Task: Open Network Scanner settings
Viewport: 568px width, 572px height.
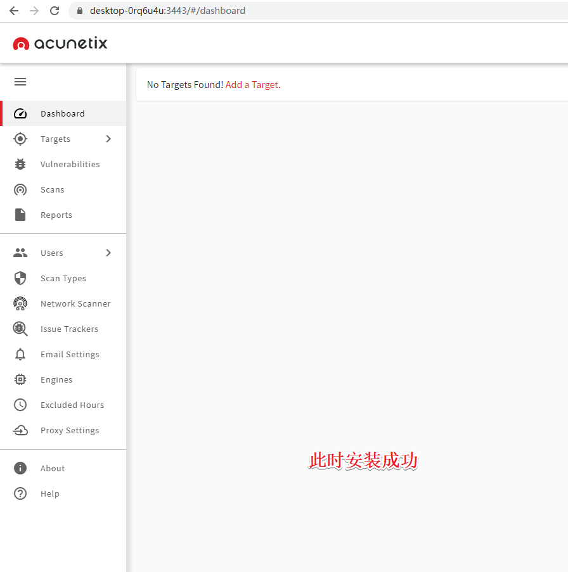Action: [63, 303]
